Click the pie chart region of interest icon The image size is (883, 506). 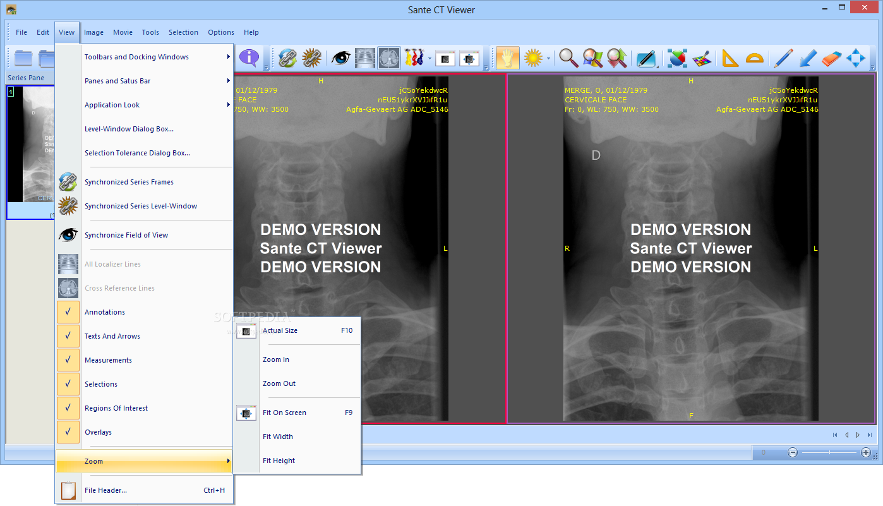pyautogui.click(x=677, y=58)
